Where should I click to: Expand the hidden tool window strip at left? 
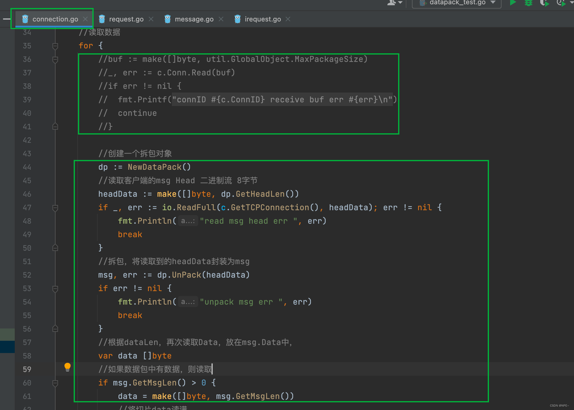click(6, 19)
